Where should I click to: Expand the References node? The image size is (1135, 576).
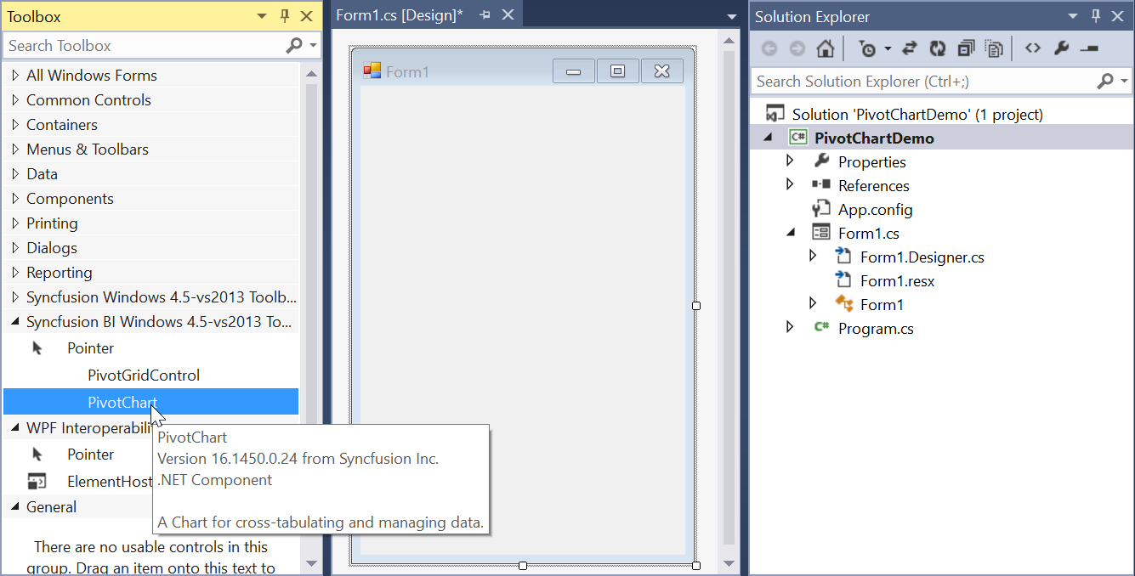[x=790, y=184]
